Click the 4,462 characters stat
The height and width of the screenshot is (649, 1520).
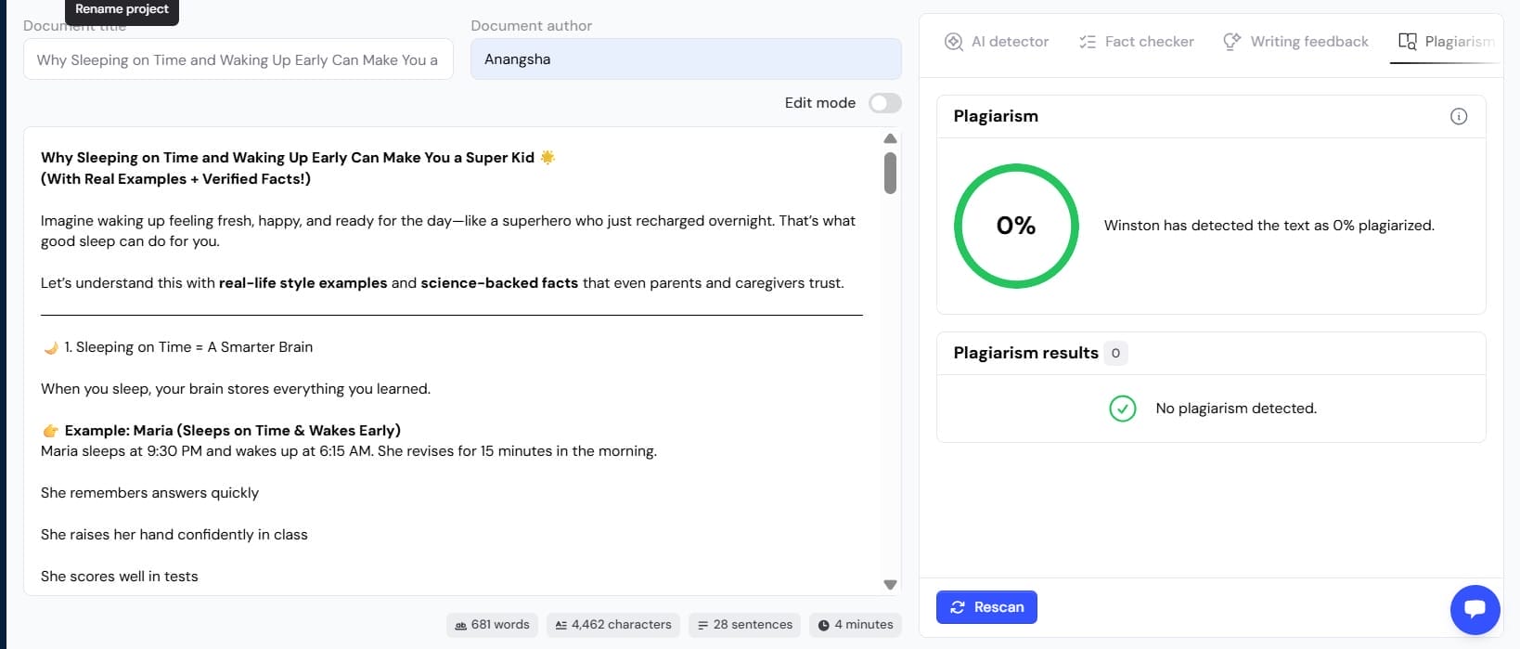[612, 625]
